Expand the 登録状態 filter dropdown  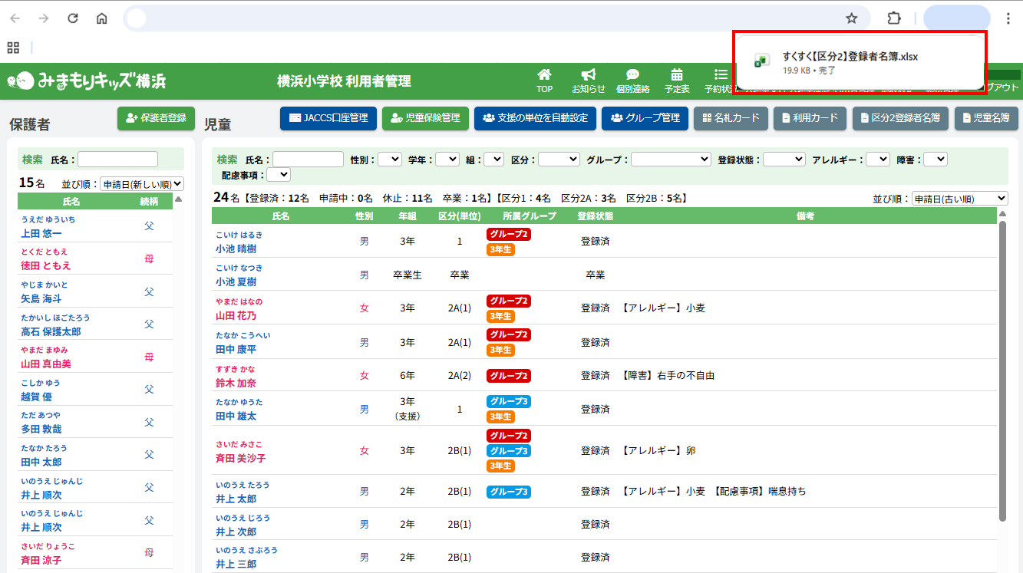point(784,160)
